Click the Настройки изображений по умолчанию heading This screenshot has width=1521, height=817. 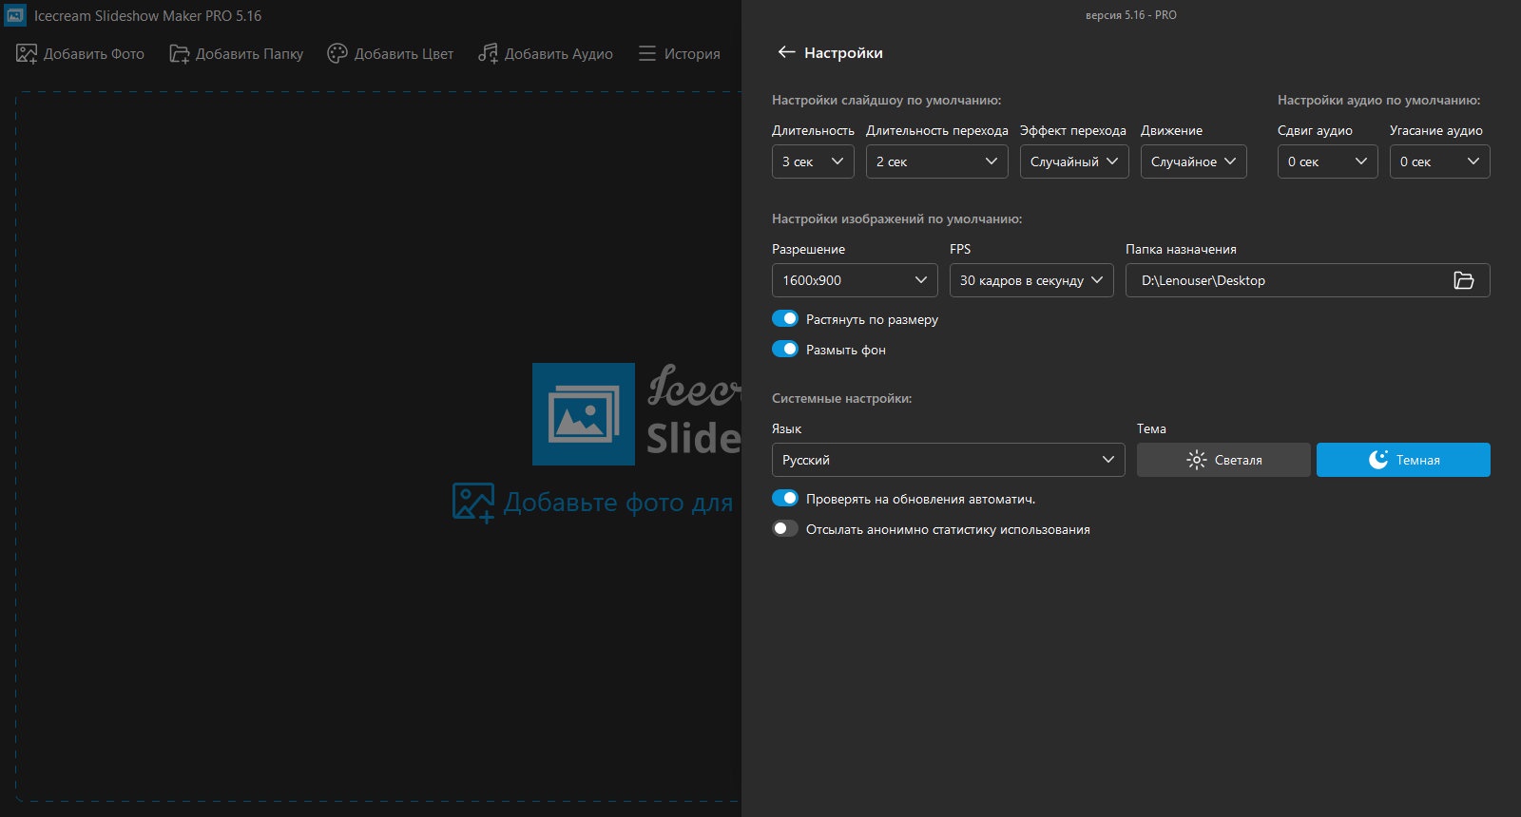[x=896, y=218]
